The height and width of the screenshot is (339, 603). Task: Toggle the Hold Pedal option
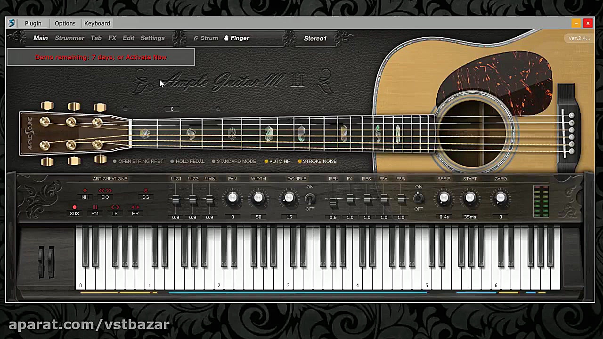pos(187,161)
